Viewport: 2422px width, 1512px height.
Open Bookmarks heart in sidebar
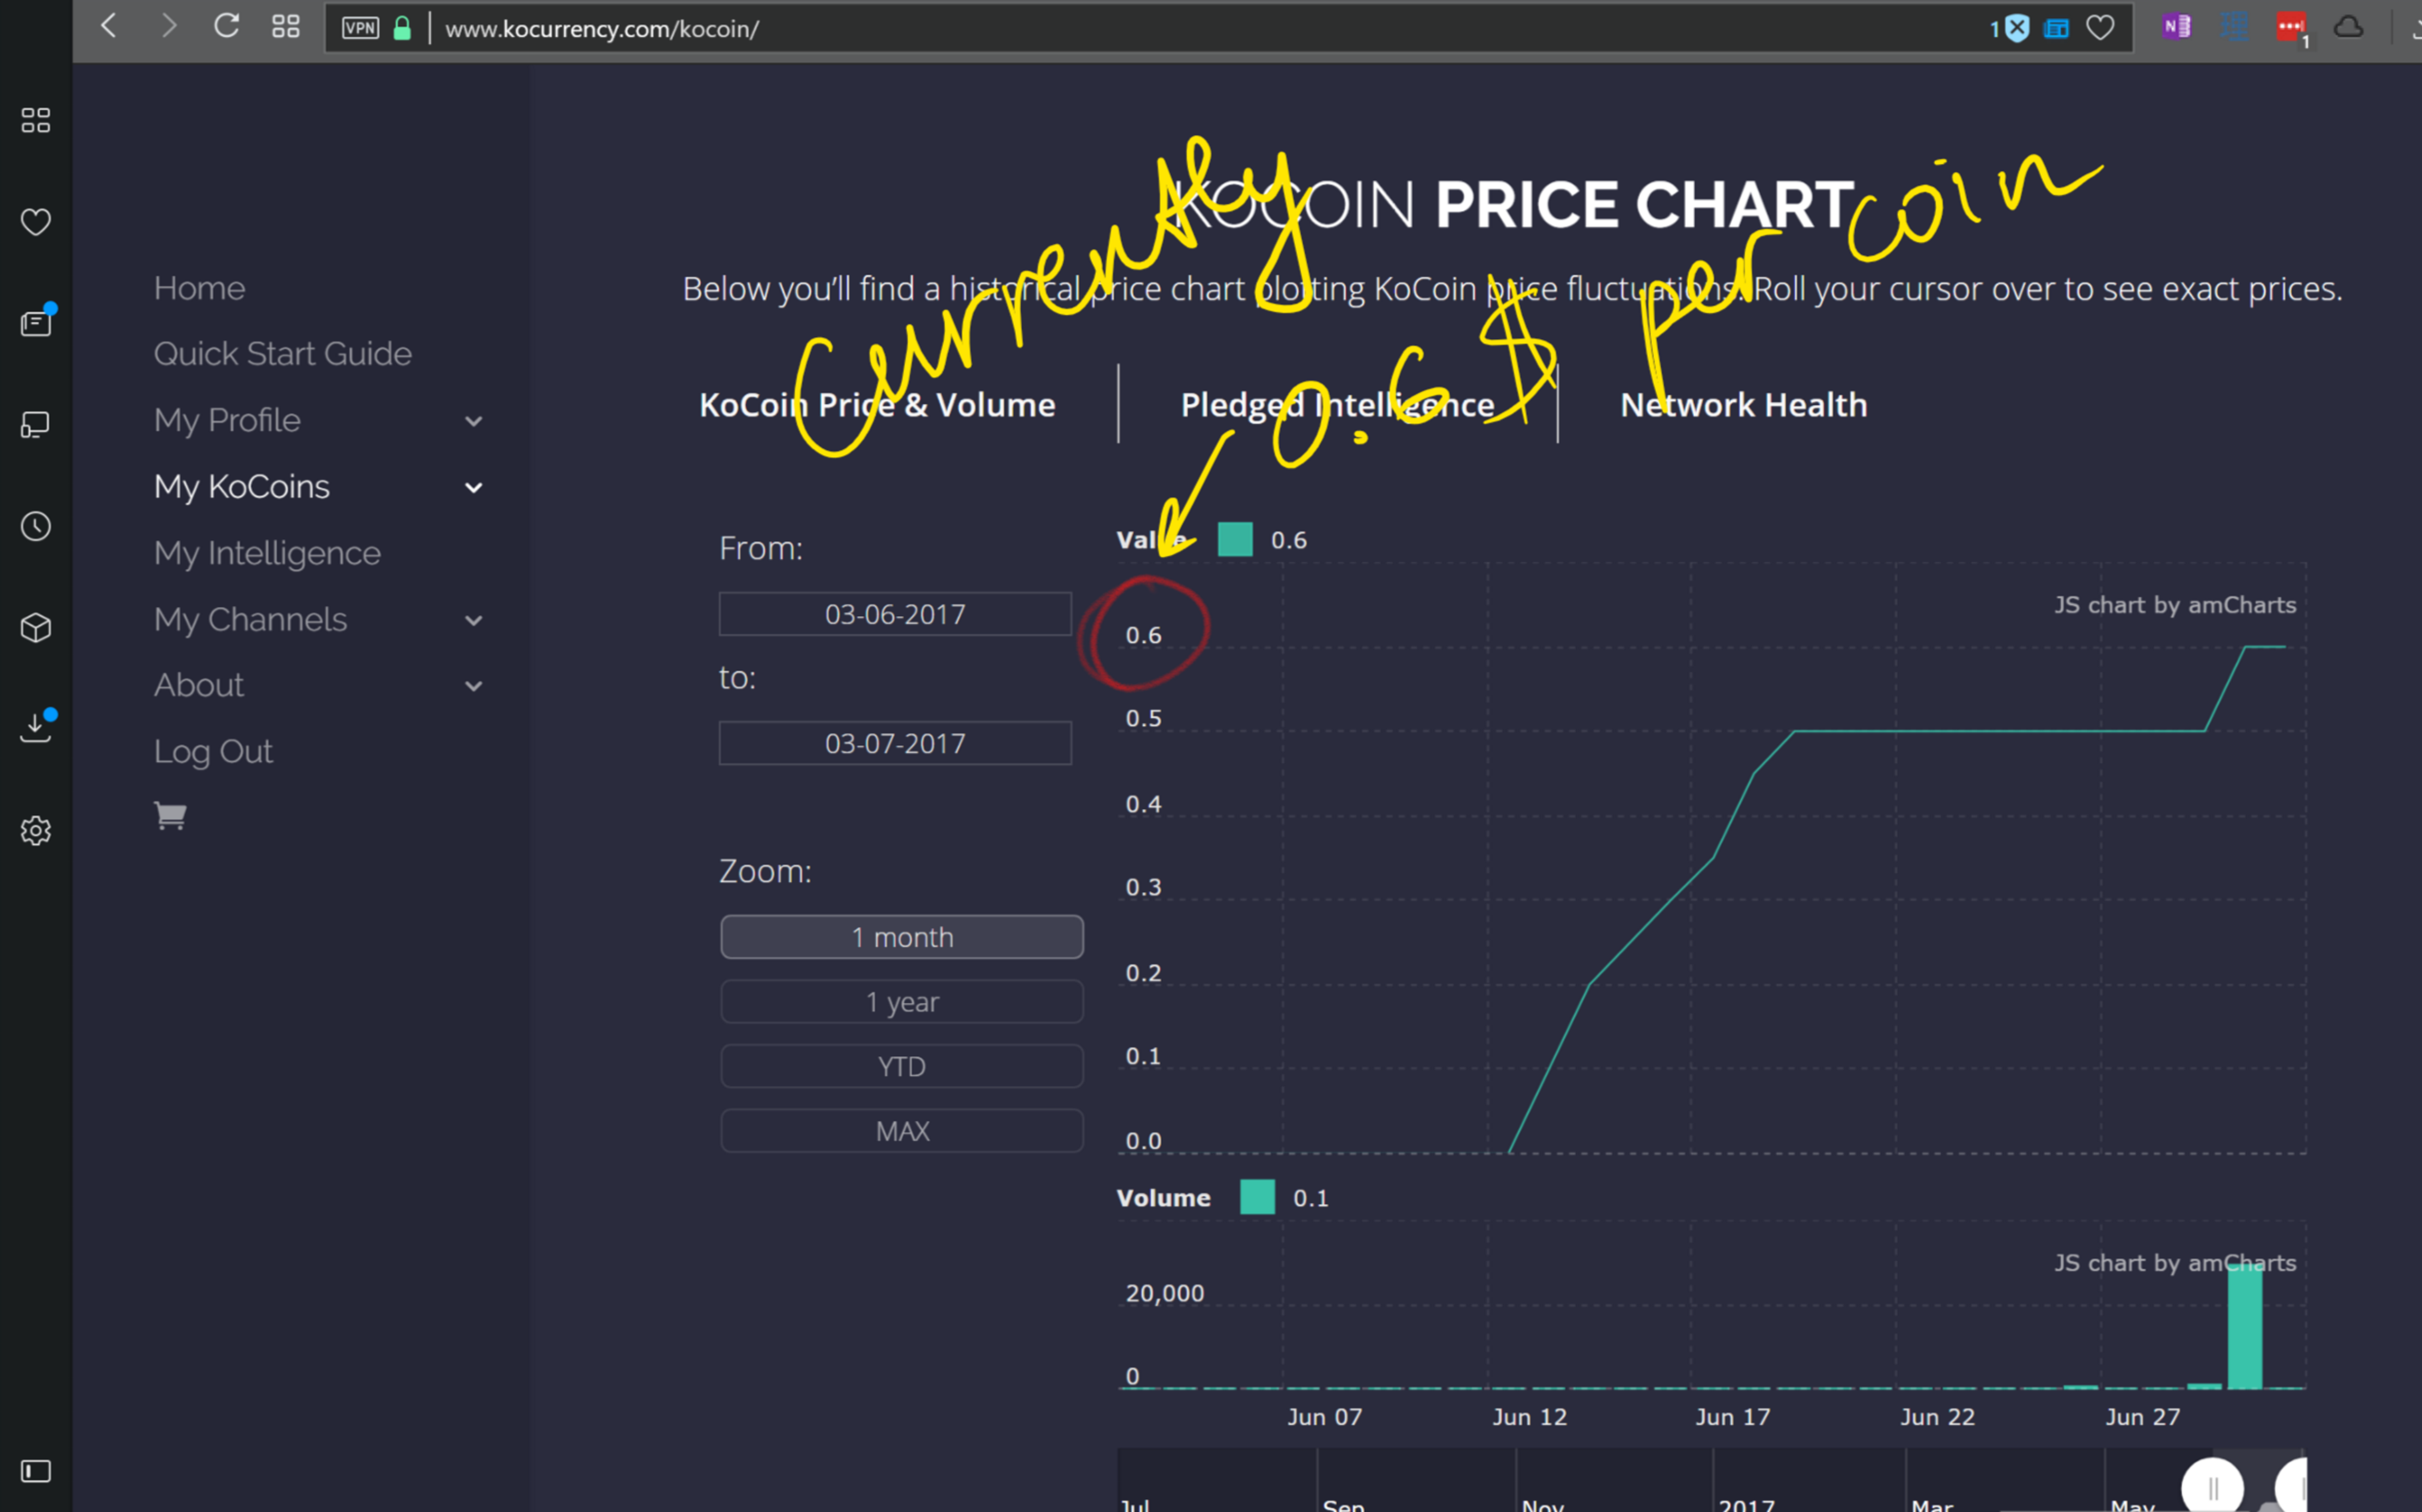point(36,222)
